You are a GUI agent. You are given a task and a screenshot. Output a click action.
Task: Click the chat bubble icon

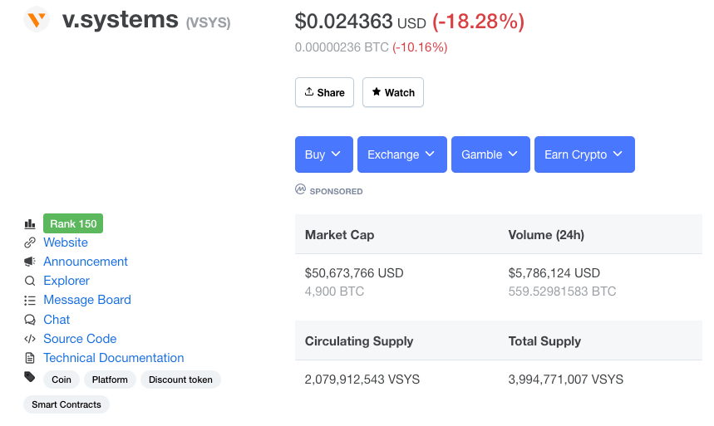(x=30, y=320)
